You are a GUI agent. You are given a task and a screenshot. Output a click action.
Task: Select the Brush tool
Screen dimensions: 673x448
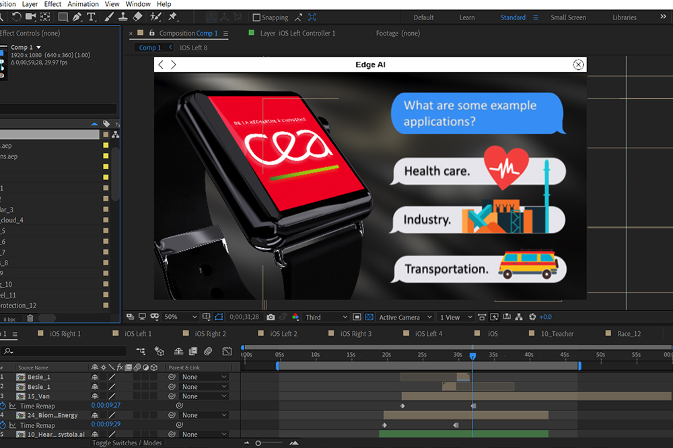click(x=109, y=17)
